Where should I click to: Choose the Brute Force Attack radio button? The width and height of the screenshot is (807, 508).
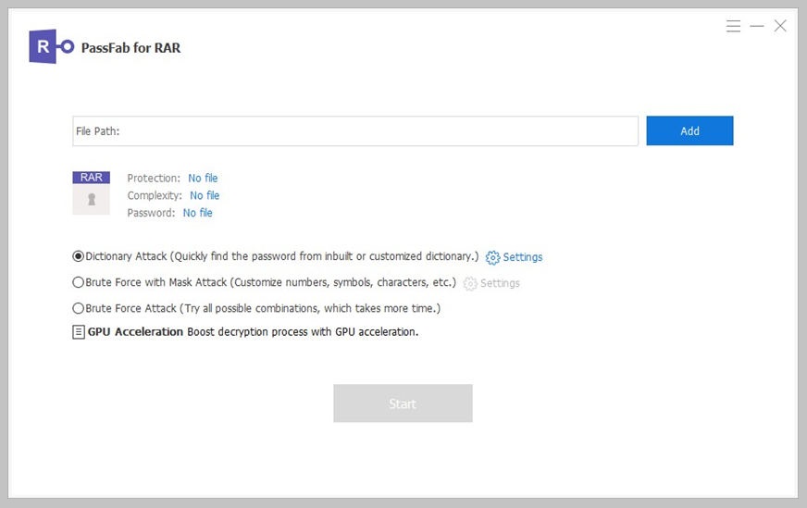(79, 308)
